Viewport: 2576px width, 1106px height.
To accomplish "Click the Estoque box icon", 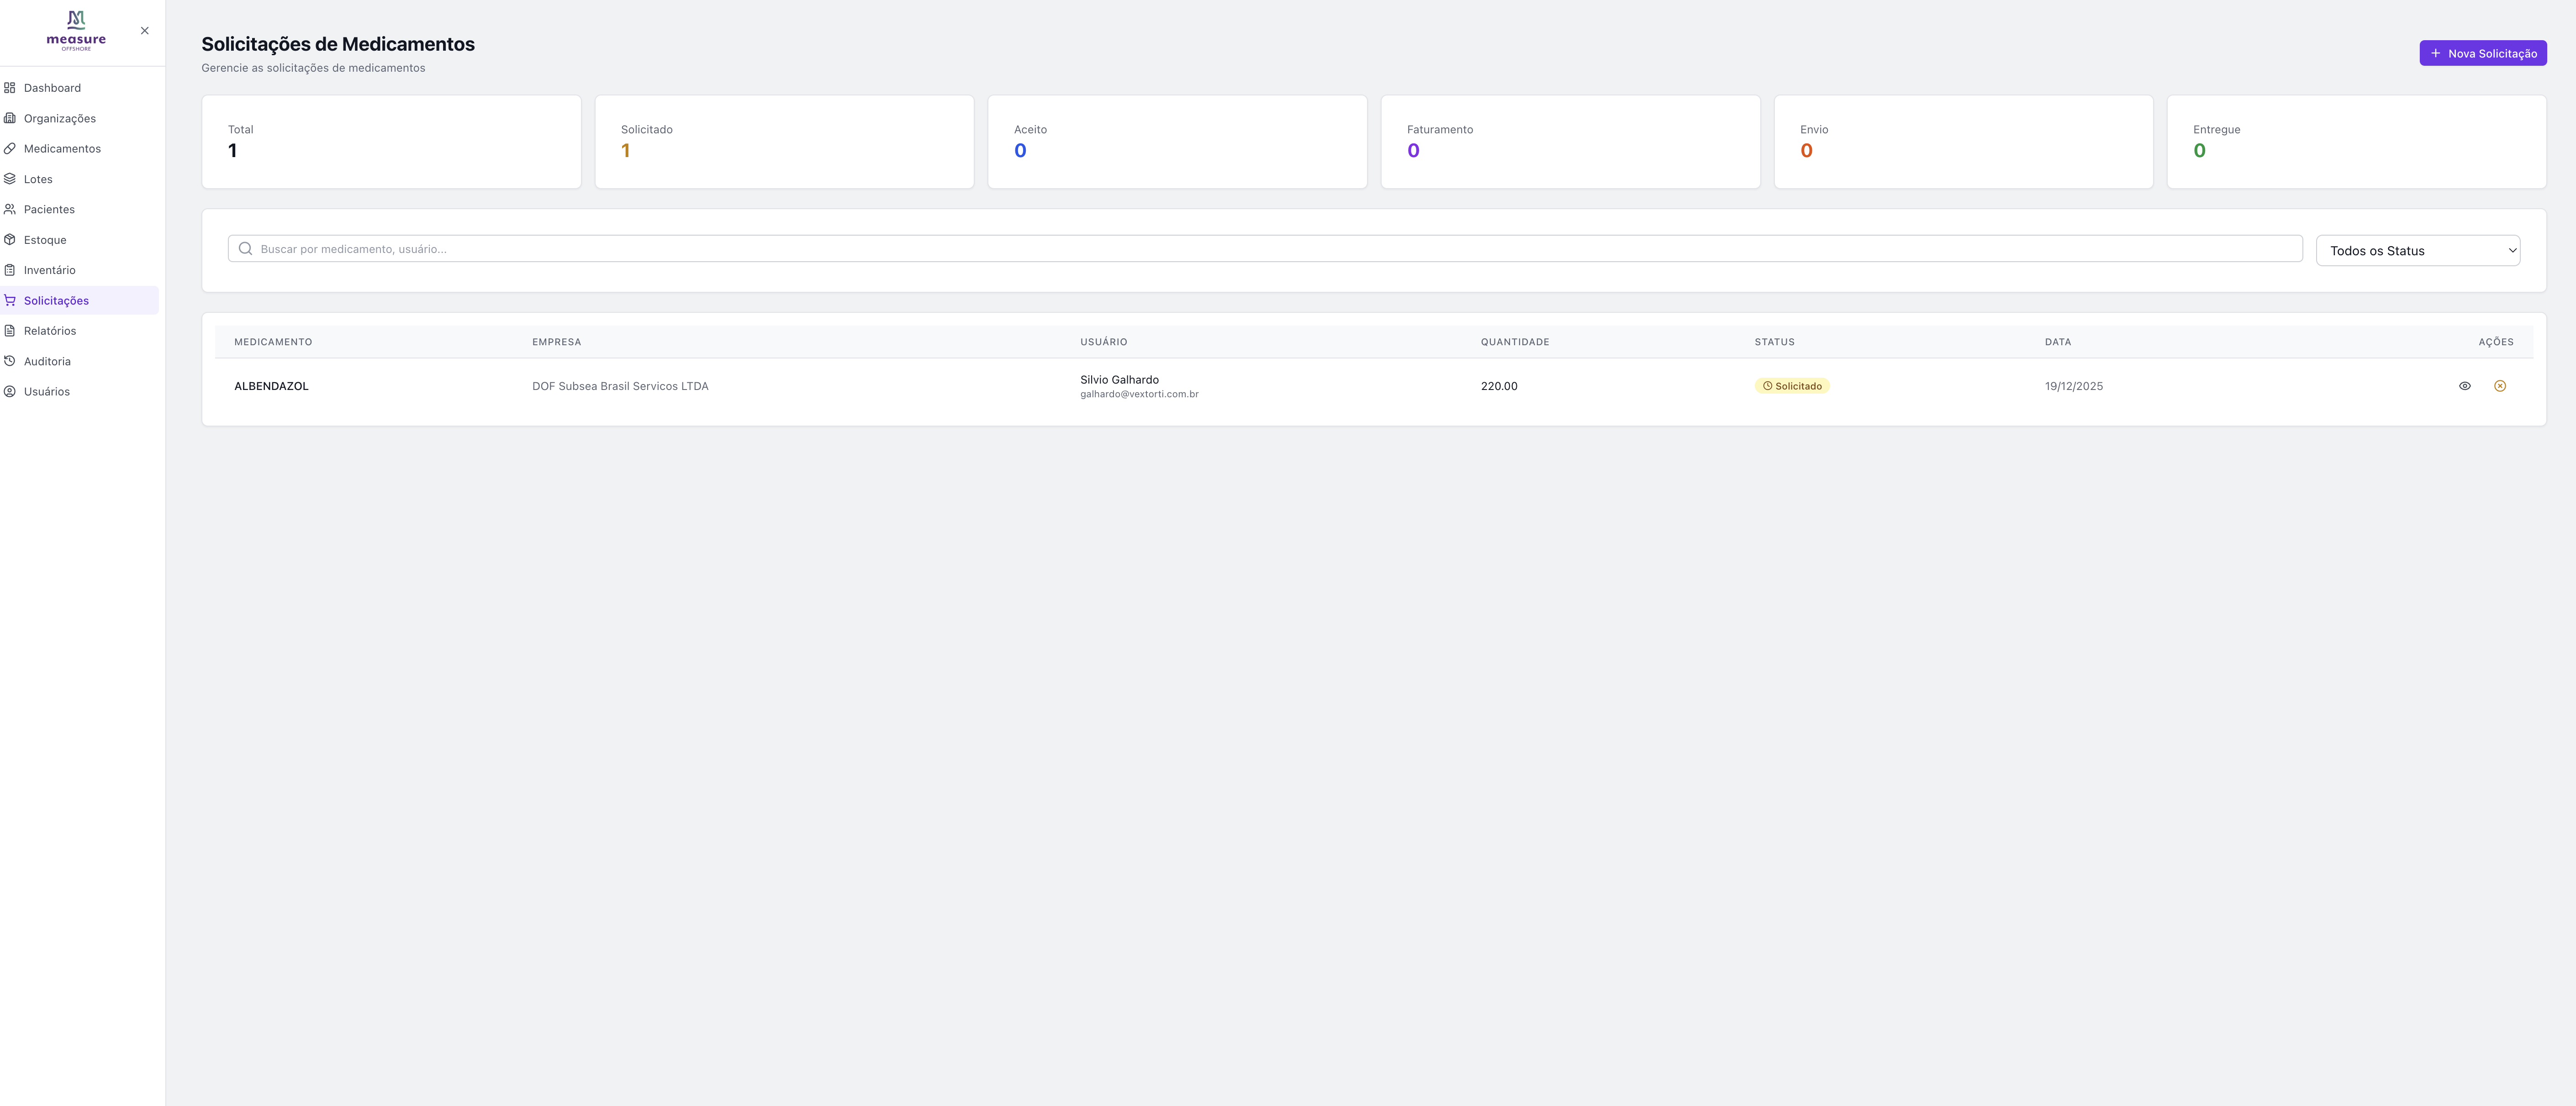I will pos(10,240).
